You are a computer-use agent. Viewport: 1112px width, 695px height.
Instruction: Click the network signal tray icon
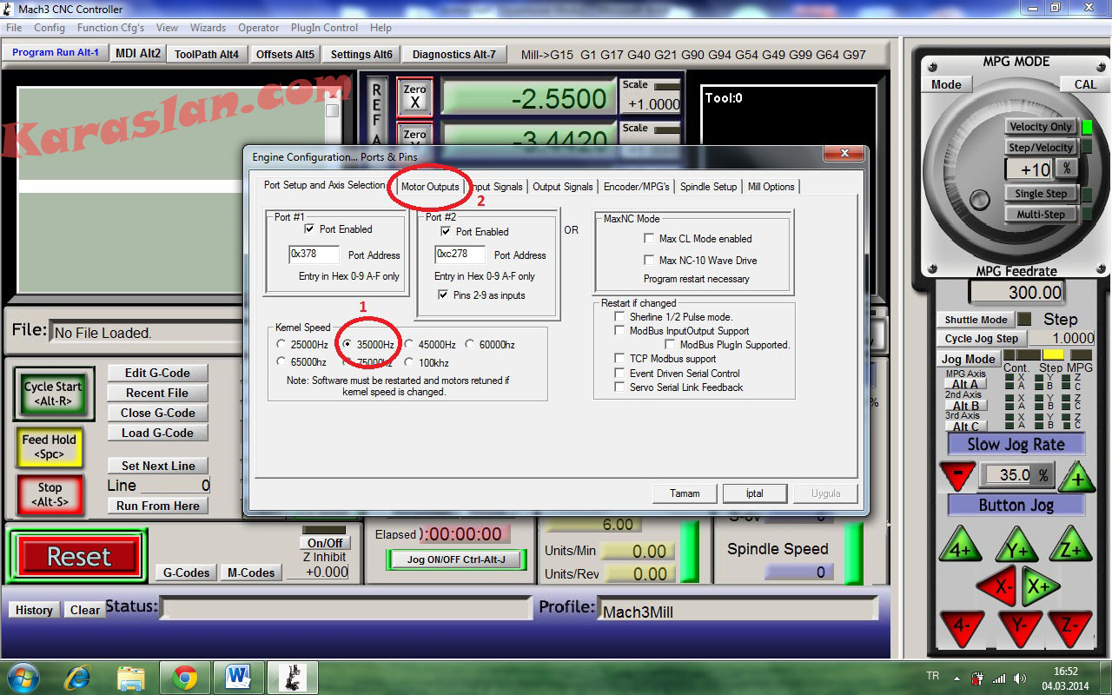point(999,678)
